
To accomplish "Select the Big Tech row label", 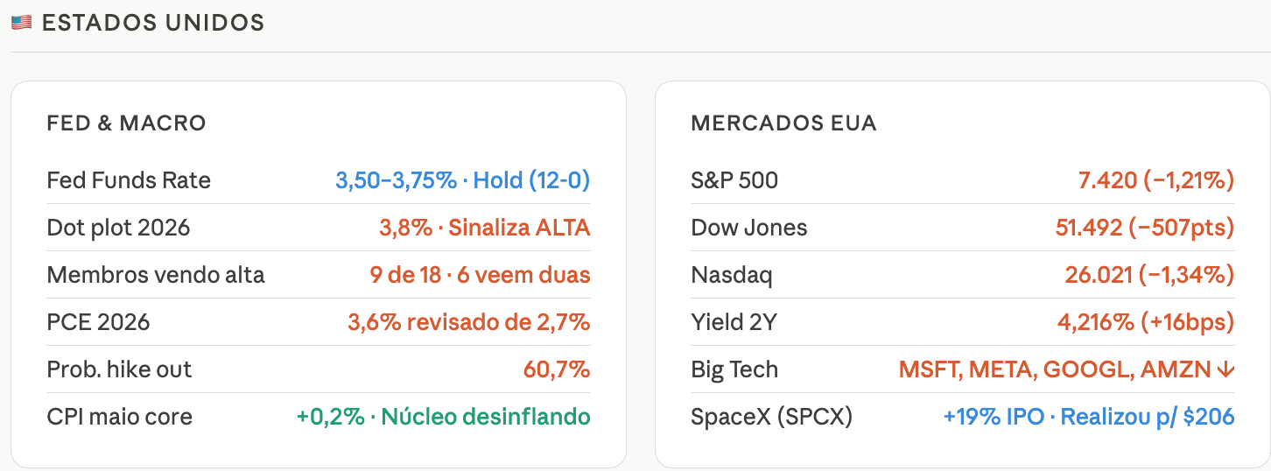I will pos(734,369).
